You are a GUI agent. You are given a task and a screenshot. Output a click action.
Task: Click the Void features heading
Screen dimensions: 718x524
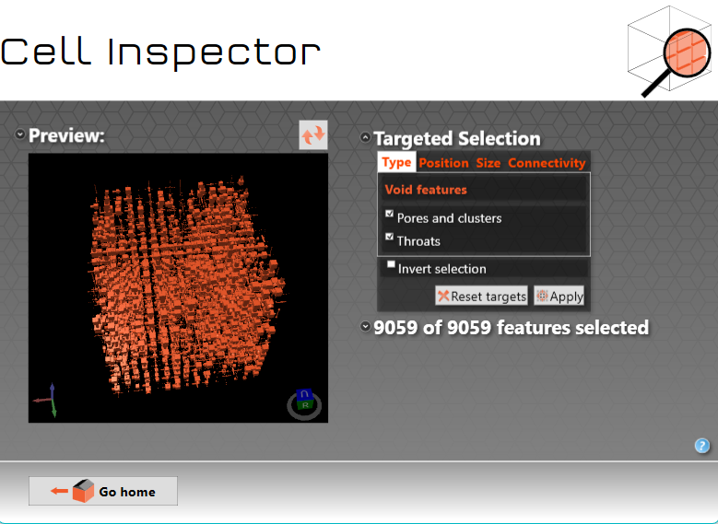point(426,190)
